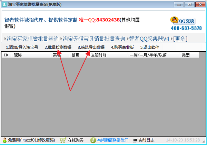
Task: Click the timestamp 14-10-23 16:53:28
Action: 183,140
